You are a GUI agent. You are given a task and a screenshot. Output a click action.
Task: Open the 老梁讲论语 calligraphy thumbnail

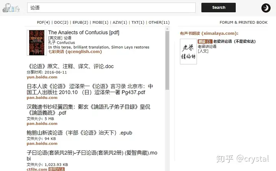pos(188,52)
